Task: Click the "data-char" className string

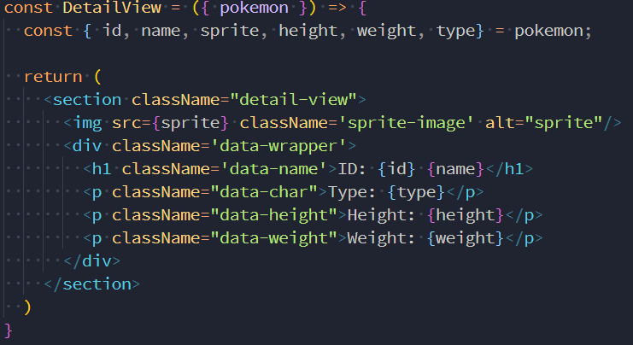Action: click(x=264, y=192)
